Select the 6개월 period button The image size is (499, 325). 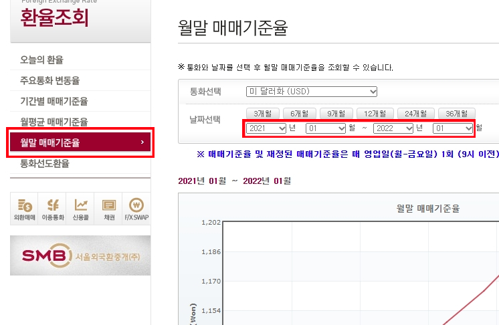click(x=300, y=113)
